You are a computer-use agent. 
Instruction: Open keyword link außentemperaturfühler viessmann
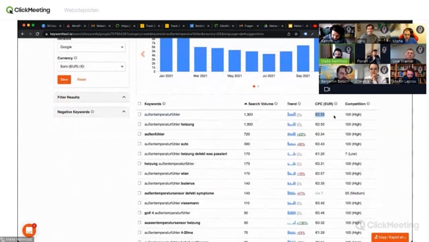[172, 203]
